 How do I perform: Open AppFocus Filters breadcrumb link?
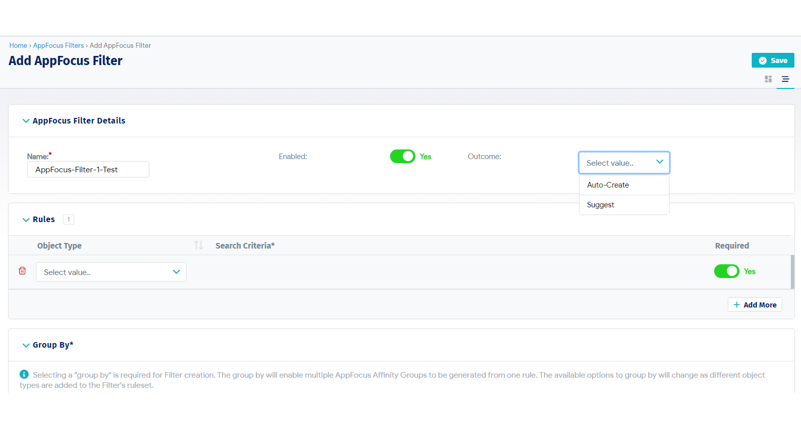(x=58, y=45)
